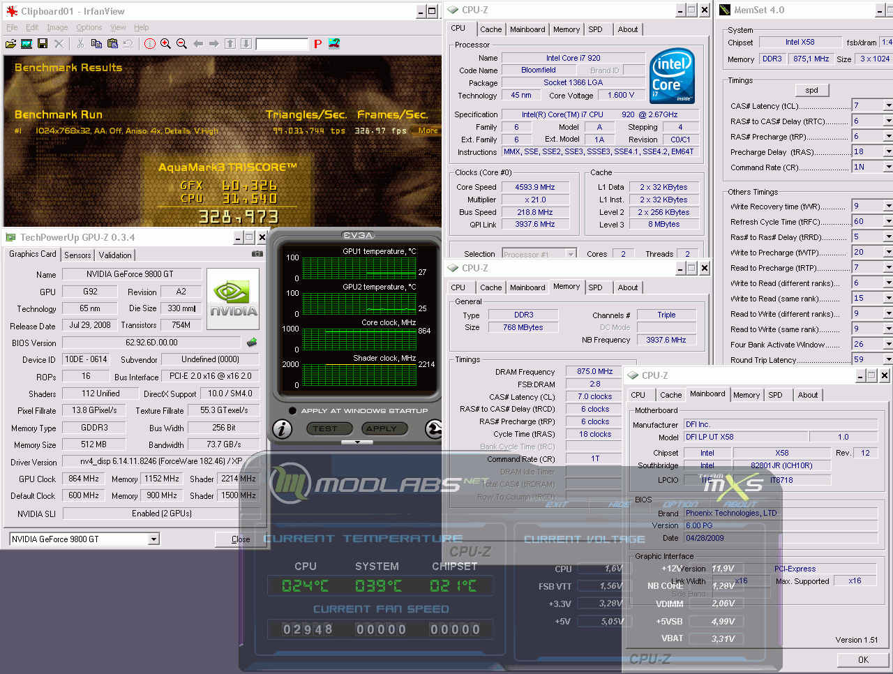Click the landscape picture icon in IrfanView toolbar
Screen dimensions: 893x674
334,44
